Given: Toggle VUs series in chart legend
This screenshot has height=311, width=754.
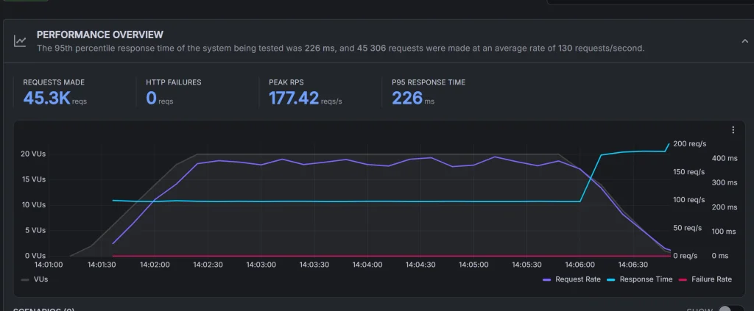Looking at the screenshot, I should pos(34,279).
